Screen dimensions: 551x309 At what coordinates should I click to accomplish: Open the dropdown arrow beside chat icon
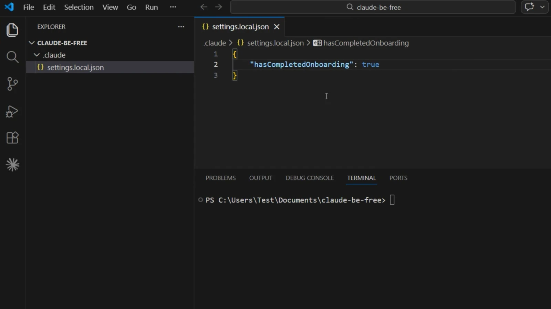542,7
